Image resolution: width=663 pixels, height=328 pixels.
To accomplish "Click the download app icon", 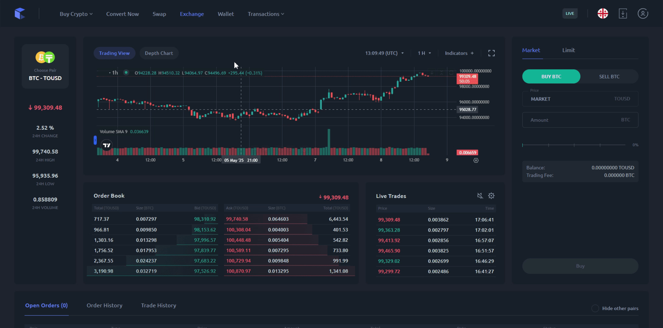I will (623, 14).
